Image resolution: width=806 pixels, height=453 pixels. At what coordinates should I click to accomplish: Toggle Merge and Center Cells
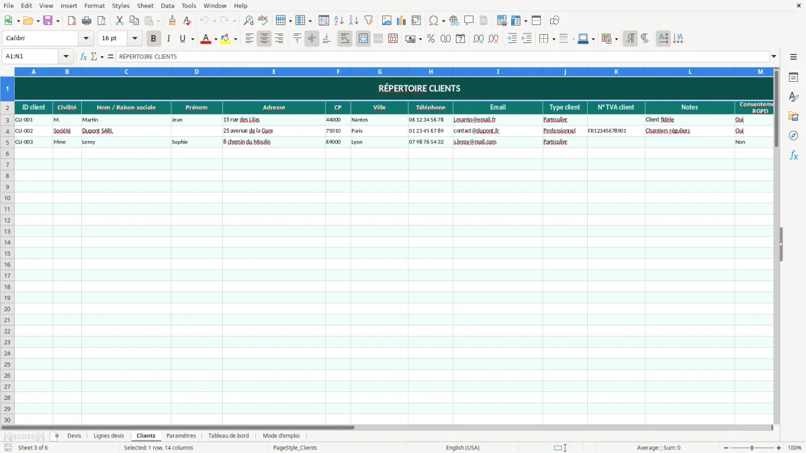coord(363,39)
